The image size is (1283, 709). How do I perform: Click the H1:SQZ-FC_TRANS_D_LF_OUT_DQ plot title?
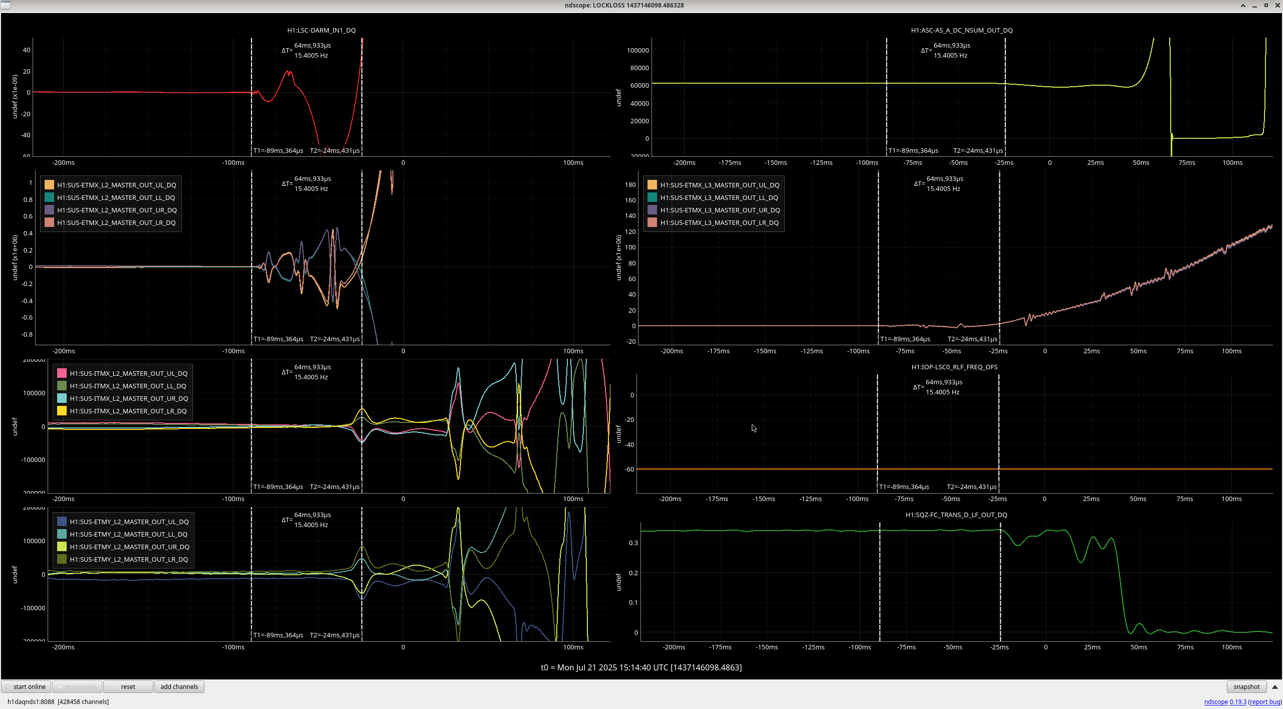click(x=956, y=515)
